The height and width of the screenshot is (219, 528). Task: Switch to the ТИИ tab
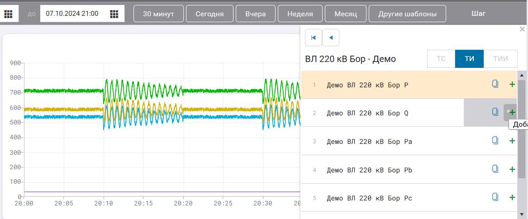point(500,59)
